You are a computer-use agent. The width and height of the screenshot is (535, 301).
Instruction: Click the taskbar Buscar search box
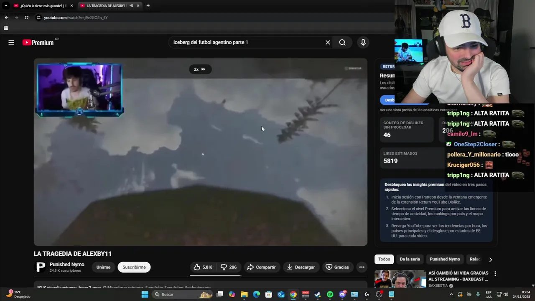(x=183, y=294)
